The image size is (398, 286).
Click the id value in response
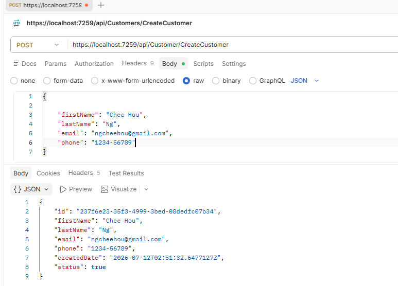tap(147, 211)
